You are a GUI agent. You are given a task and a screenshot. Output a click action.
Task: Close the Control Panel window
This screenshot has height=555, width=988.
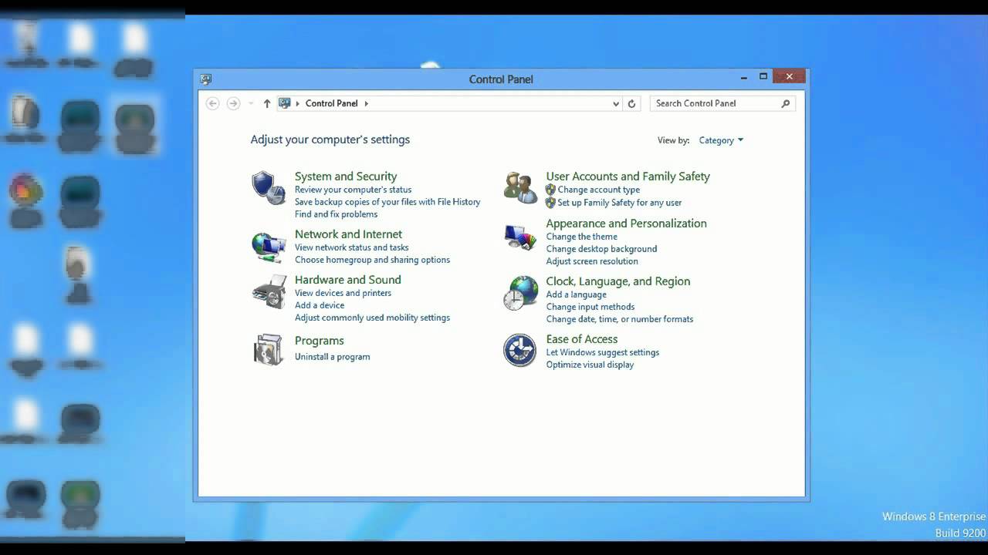pos(789,76)
